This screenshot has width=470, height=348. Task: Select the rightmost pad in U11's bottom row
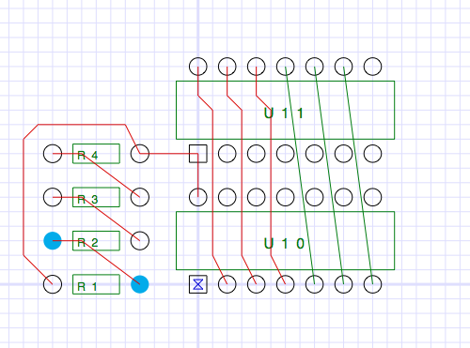pyautogui.click(x=372, y=154)
